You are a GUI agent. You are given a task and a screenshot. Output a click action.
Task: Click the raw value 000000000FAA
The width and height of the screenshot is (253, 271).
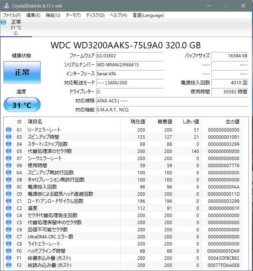[224, 187]
